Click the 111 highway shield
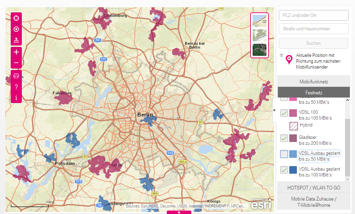This screenshot has height=214, width=355. [x=103, y=59]
